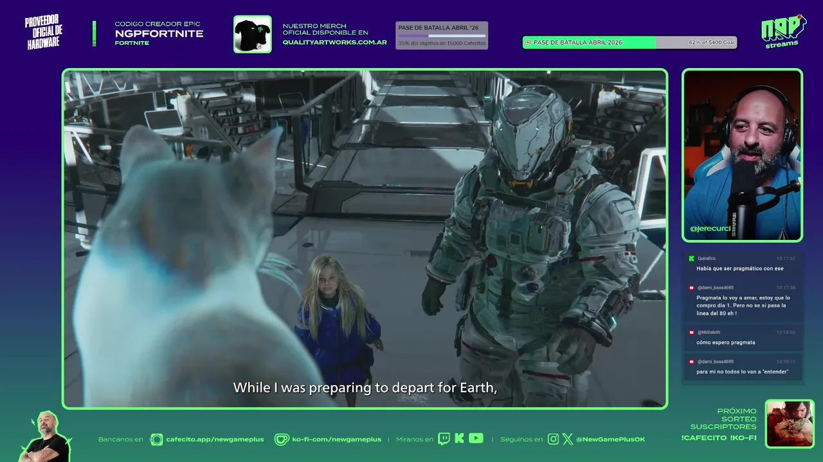Click 'NUESTRO MERCH OFICIAL DISPONIBLE EN' text
The height and width of the screenshot is (462, 823).
click(325, 30)
